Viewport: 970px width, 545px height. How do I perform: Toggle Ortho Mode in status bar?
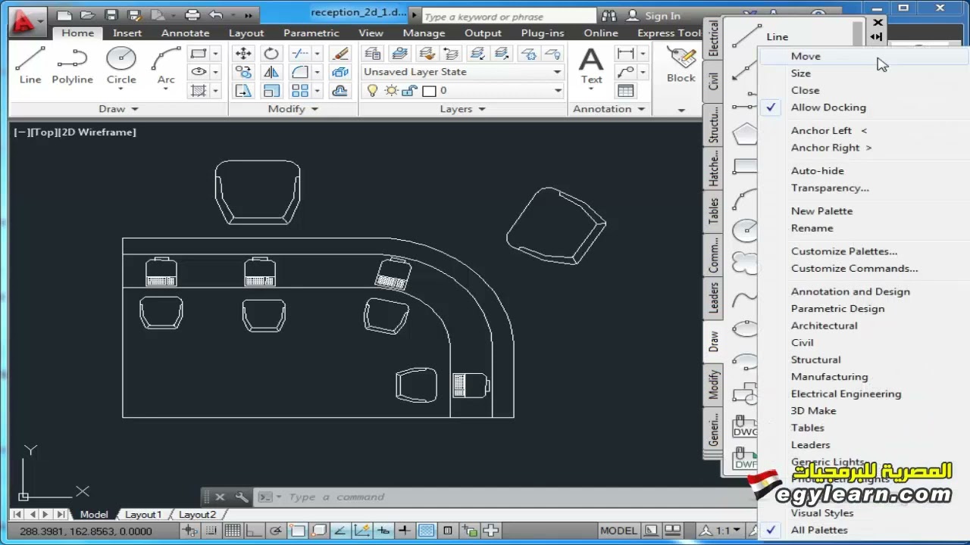(x=254, y=531)
